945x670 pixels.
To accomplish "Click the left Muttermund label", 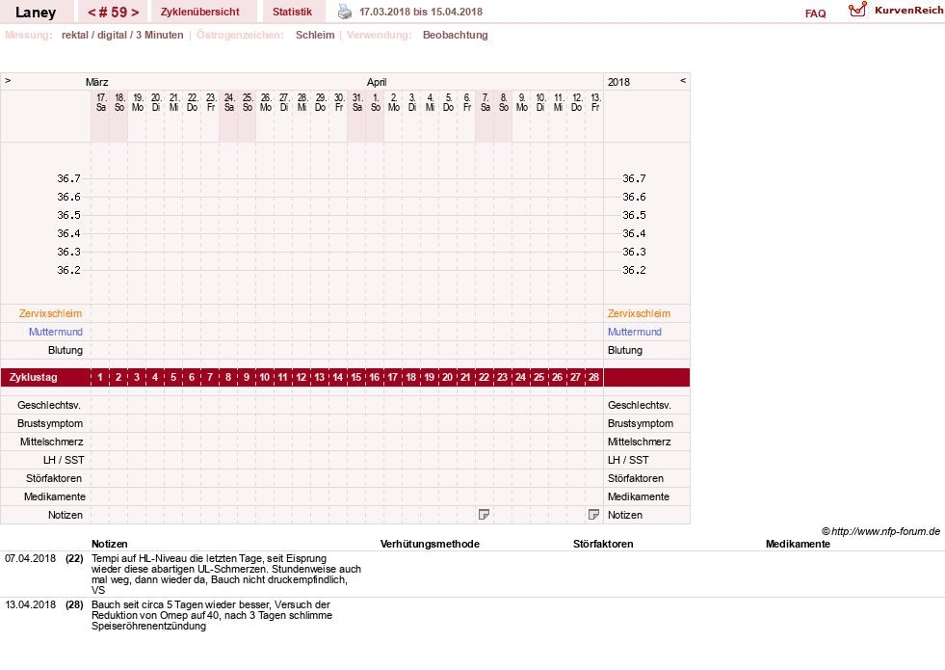I will point(56,332).
